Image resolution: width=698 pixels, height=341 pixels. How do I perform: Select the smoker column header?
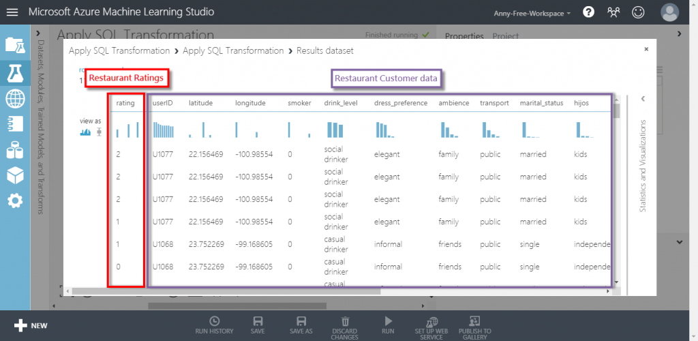pyautogui.click(x=299, y=103)
